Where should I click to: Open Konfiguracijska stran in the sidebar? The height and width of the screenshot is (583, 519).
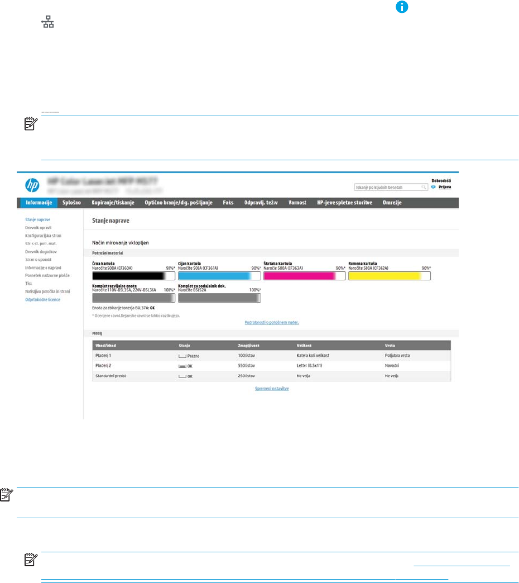pos(43,236)
